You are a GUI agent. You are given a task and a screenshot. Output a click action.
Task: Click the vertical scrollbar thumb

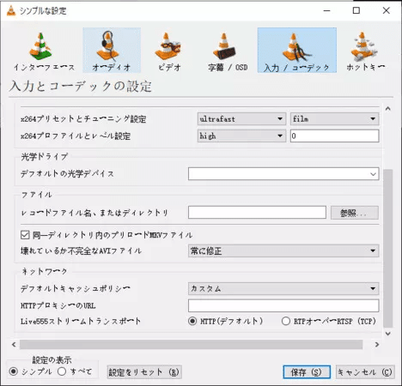(388, 248)
